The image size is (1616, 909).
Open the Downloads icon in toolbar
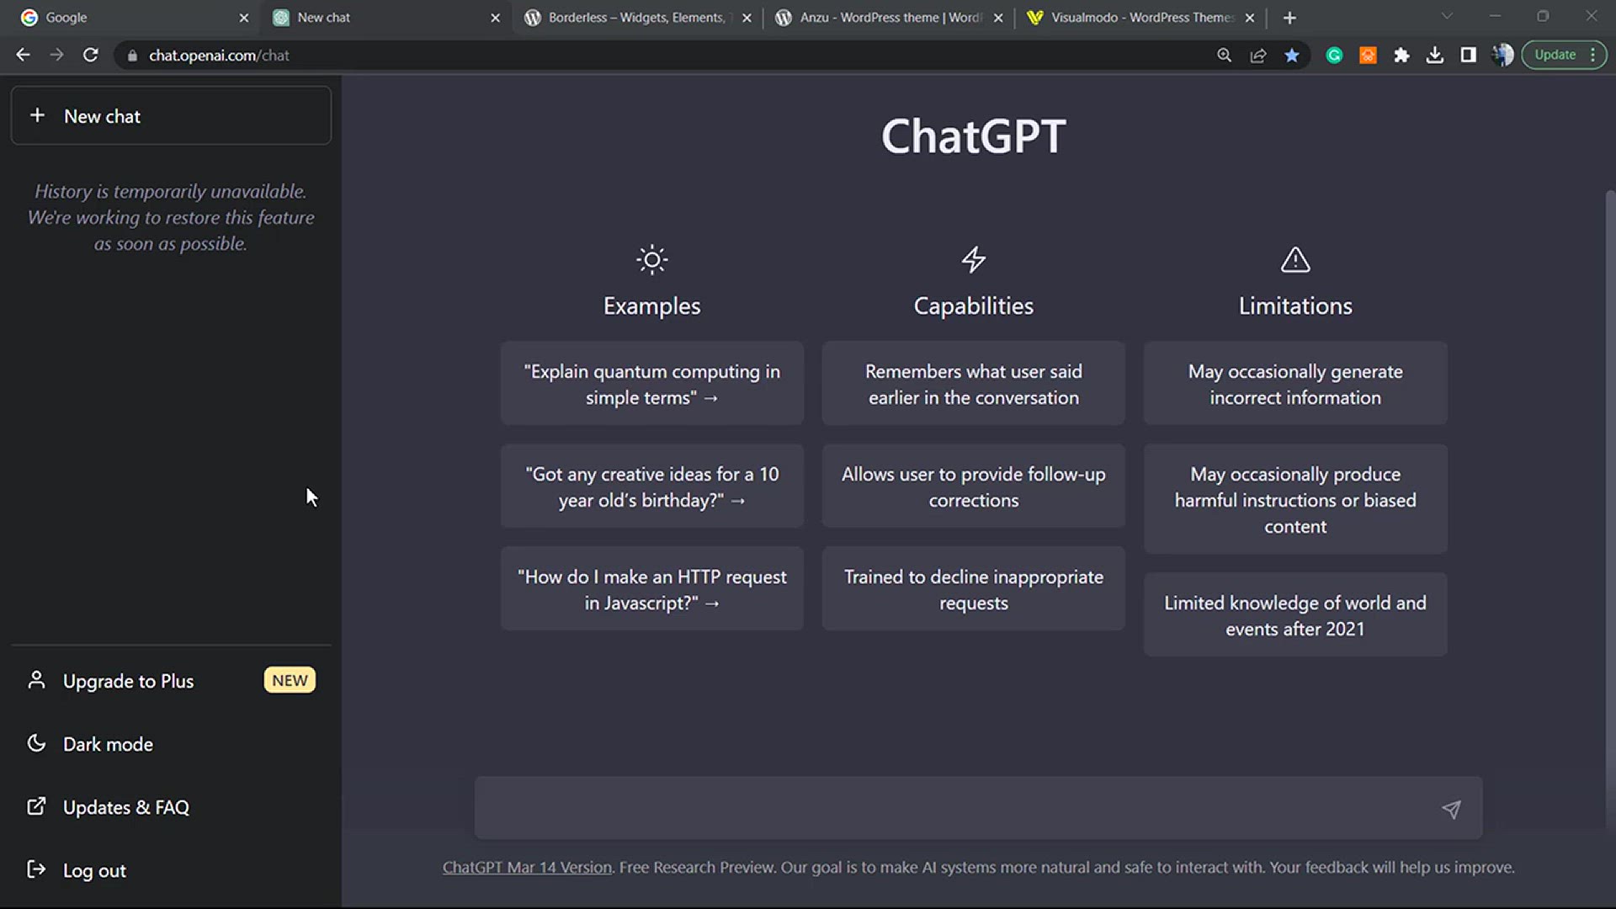[x=1435, y=55]
